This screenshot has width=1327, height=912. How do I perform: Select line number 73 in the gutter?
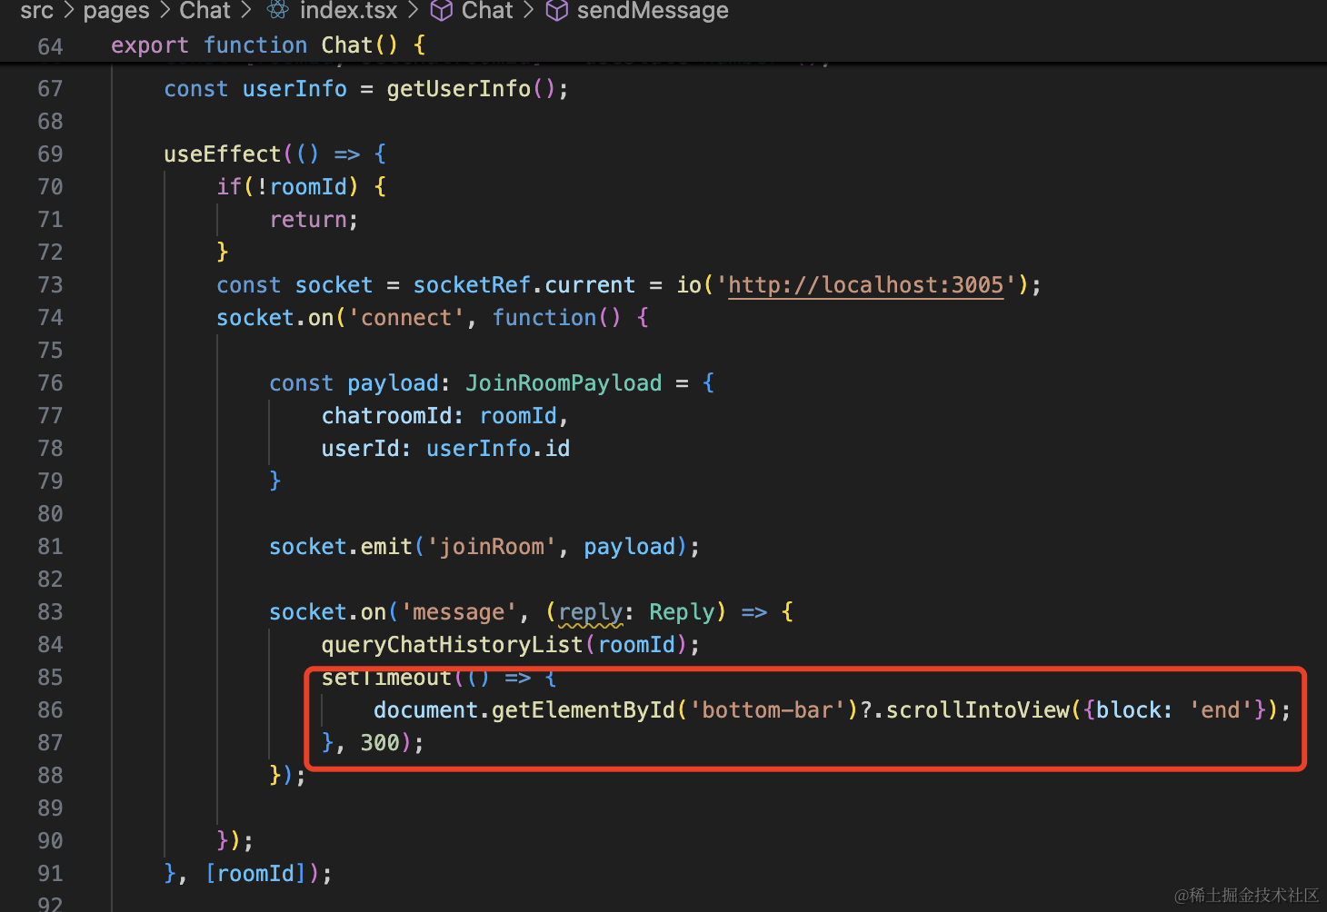coord(50,285)
